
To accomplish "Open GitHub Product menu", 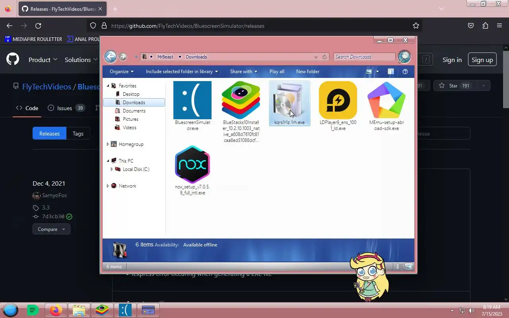I will click(x=43, y=60).
